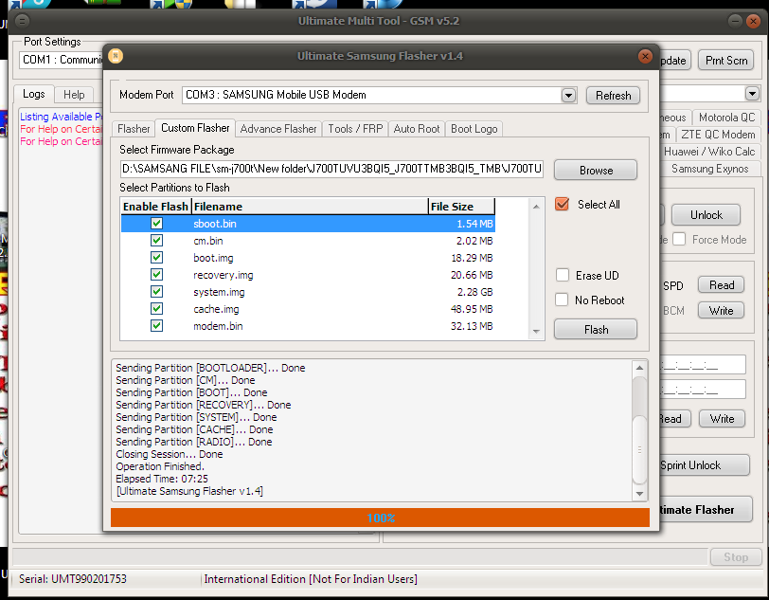Screen dimensions: 769x600
Task: Start flashing with the Flash button
Action: click(x=596, y=329)
